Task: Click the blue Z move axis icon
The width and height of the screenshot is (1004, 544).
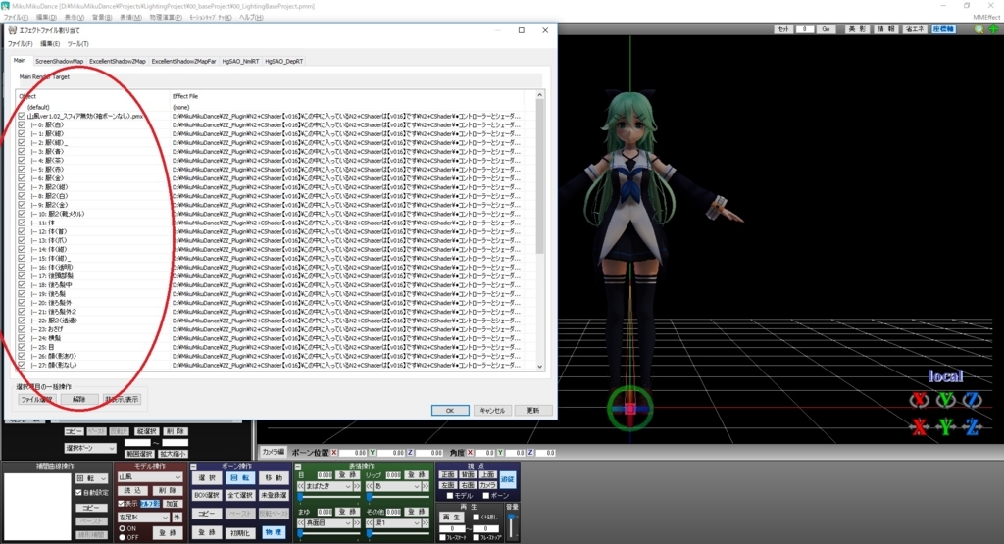Action: 972,426
